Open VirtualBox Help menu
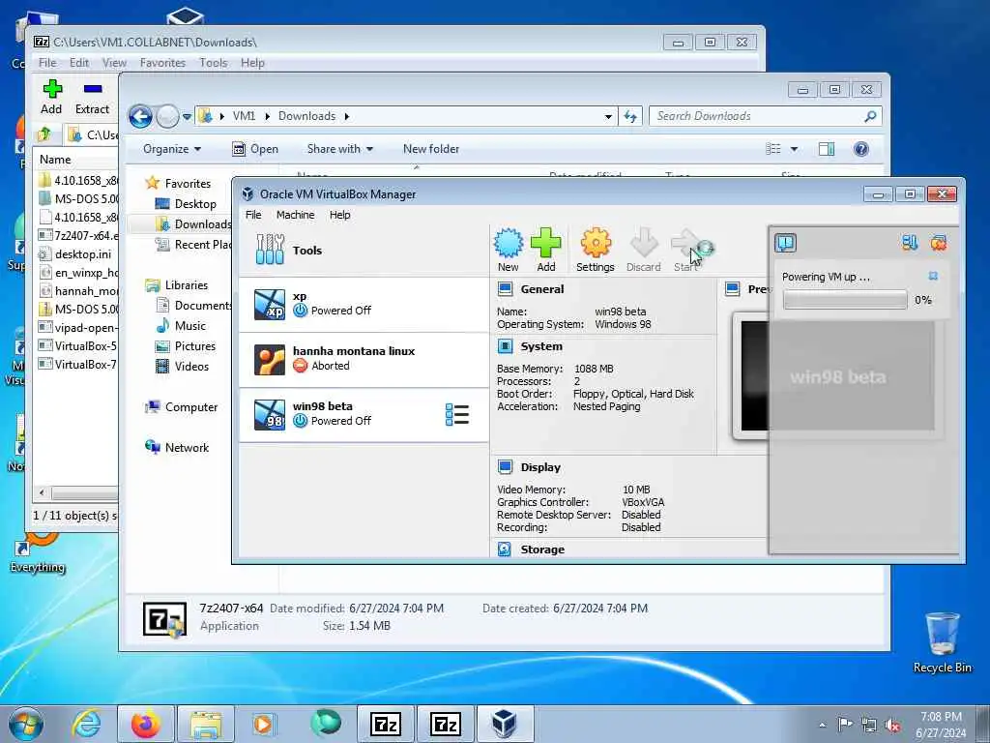Viewport: 990px width, 743px height. point(339,215)
